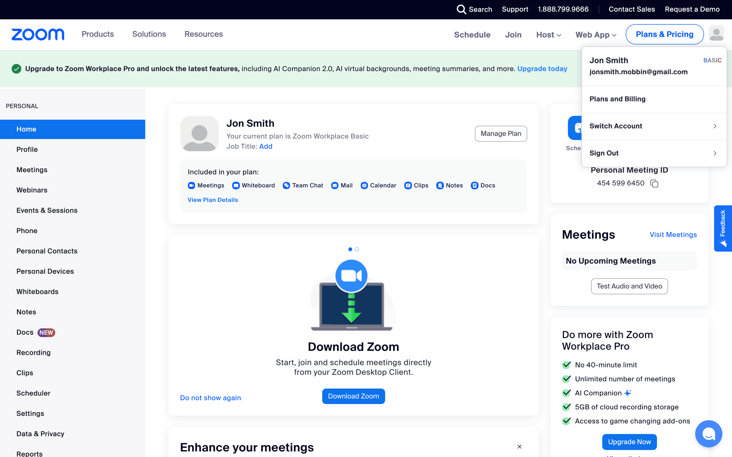Click the Team Chat plan feature icon

tap(286, 185)
